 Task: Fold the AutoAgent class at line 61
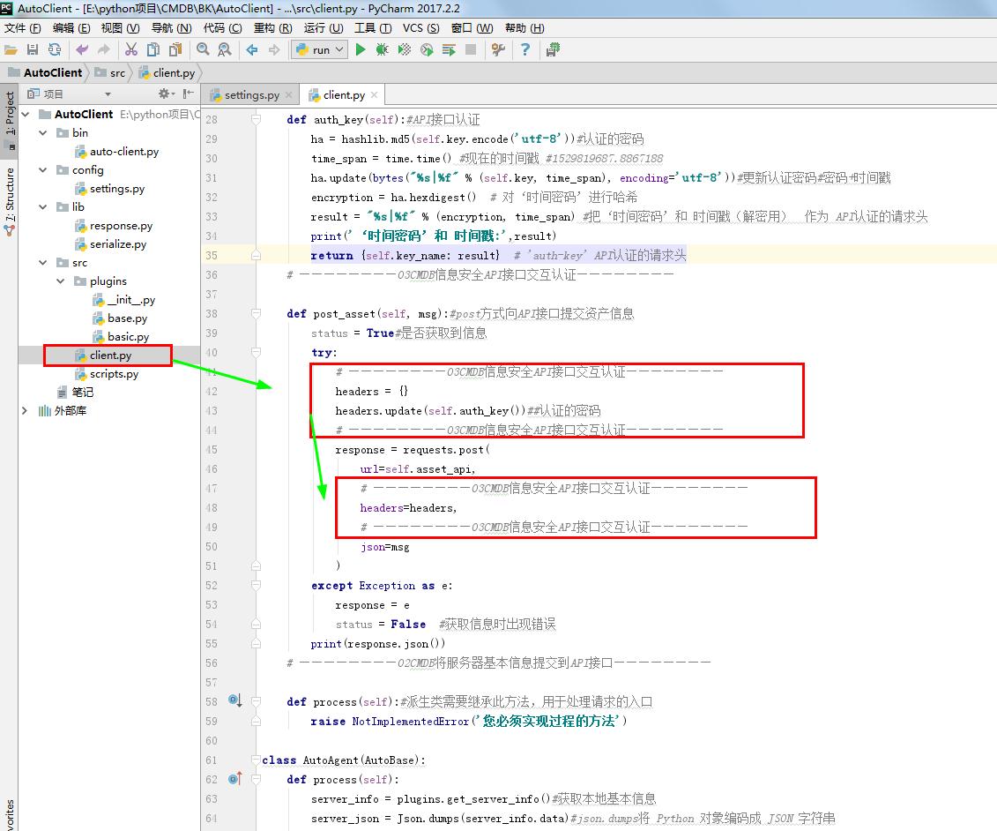(256, 760)
